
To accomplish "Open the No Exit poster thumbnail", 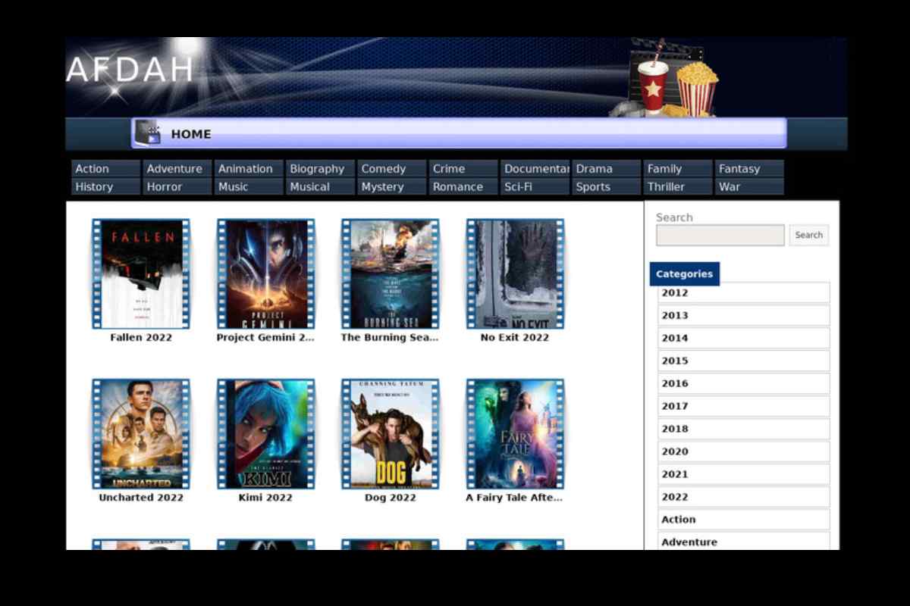I will point(515,274).
